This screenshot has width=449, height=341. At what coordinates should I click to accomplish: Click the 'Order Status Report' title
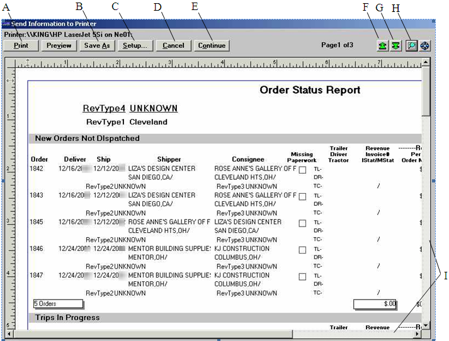[x=310, y=90]
